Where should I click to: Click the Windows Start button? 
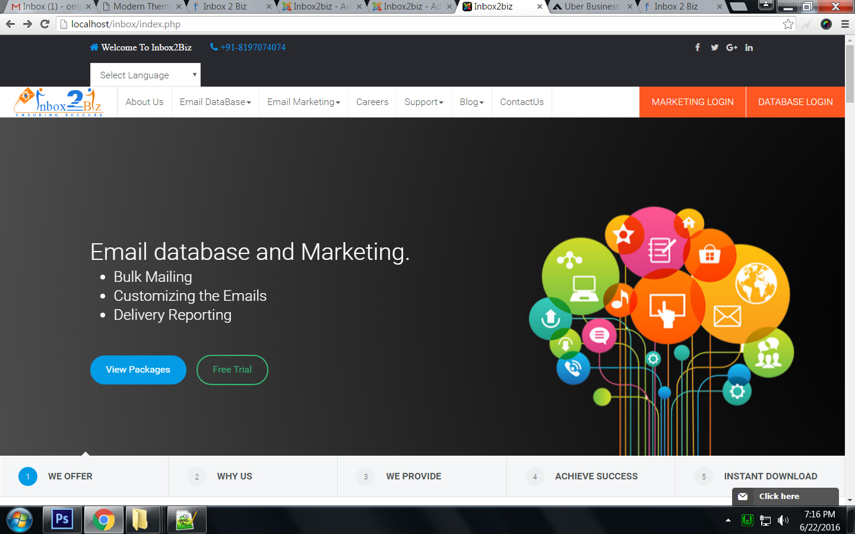click(20, 520)
